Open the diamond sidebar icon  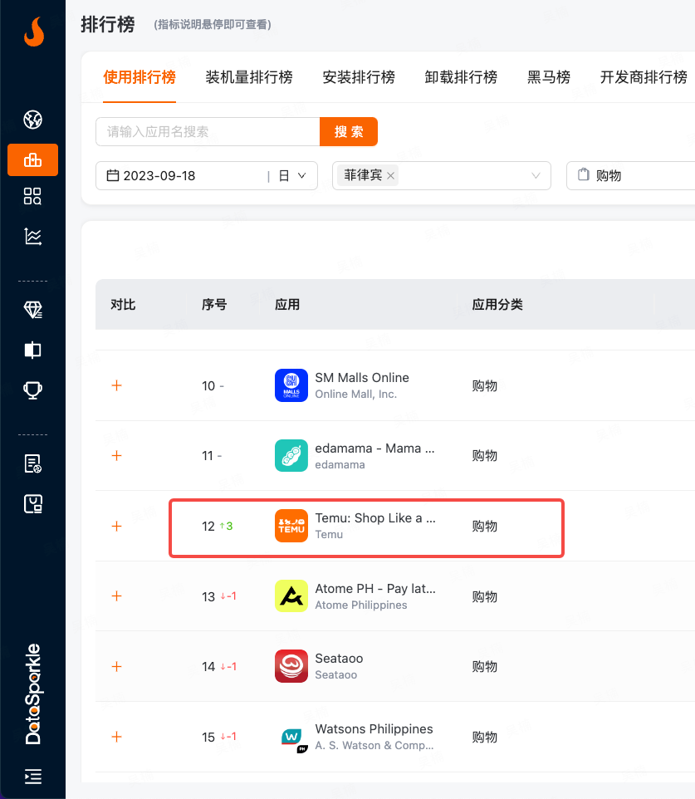click(32, 309)
